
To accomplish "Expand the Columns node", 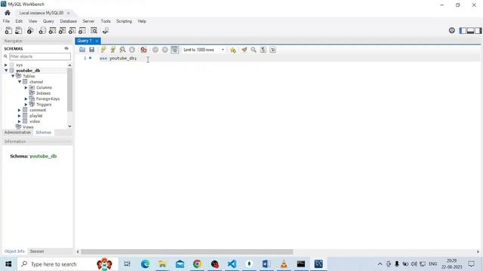I will [x=26, y=87].
